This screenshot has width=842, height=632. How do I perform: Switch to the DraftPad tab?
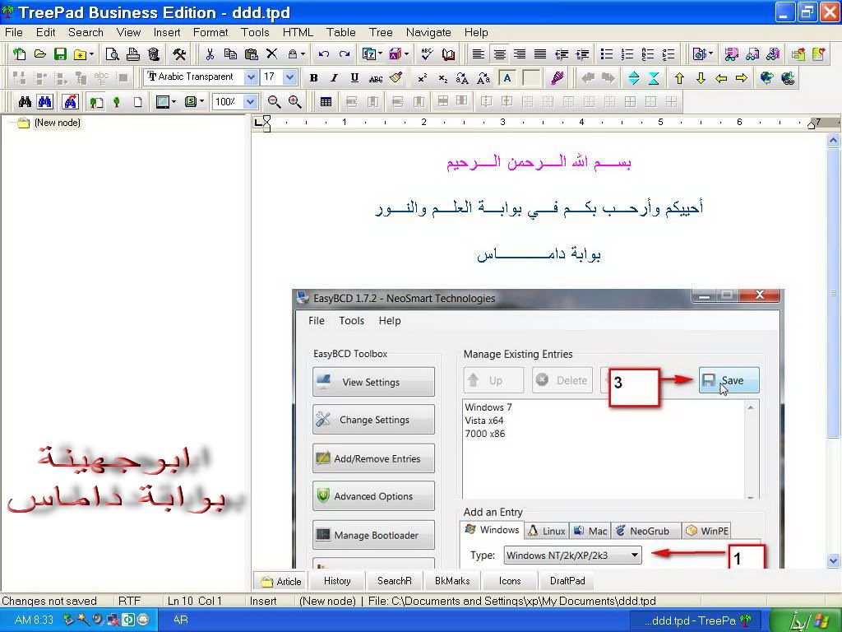(567, 581)
